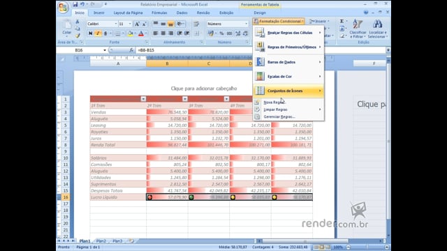
Task: Open fill color dropdown arrow
Action: pyautogui.click(x=135, y=33)
